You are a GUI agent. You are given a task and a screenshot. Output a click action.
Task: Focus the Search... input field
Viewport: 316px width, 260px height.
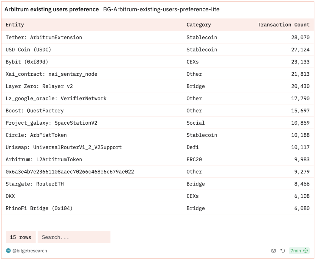coord(74,237)
